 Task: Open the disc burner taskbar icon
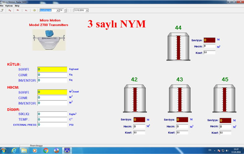pyautogui.click(x=56, y=151)
